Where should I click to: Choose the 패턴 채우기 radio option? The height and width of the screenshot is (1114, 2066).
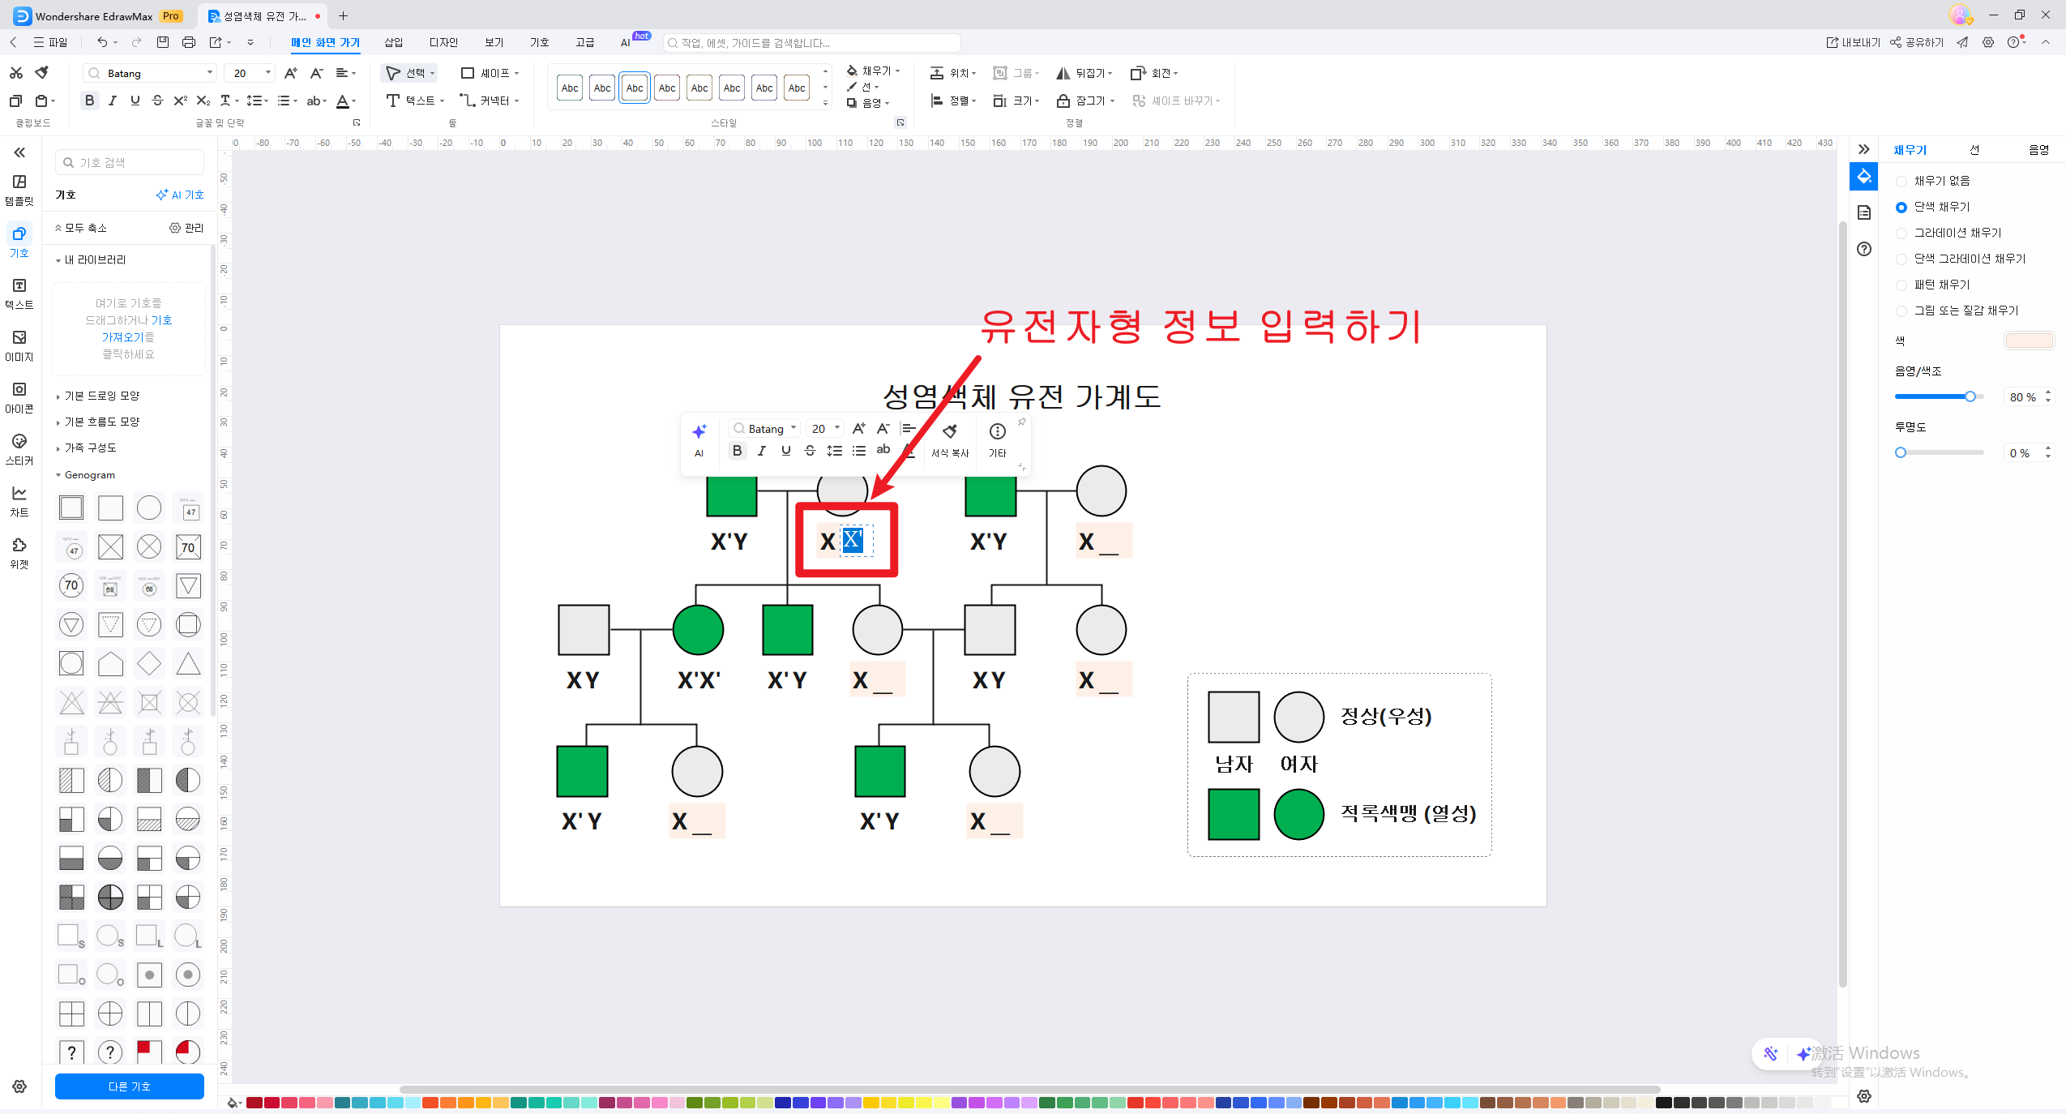pos(1901,285)
